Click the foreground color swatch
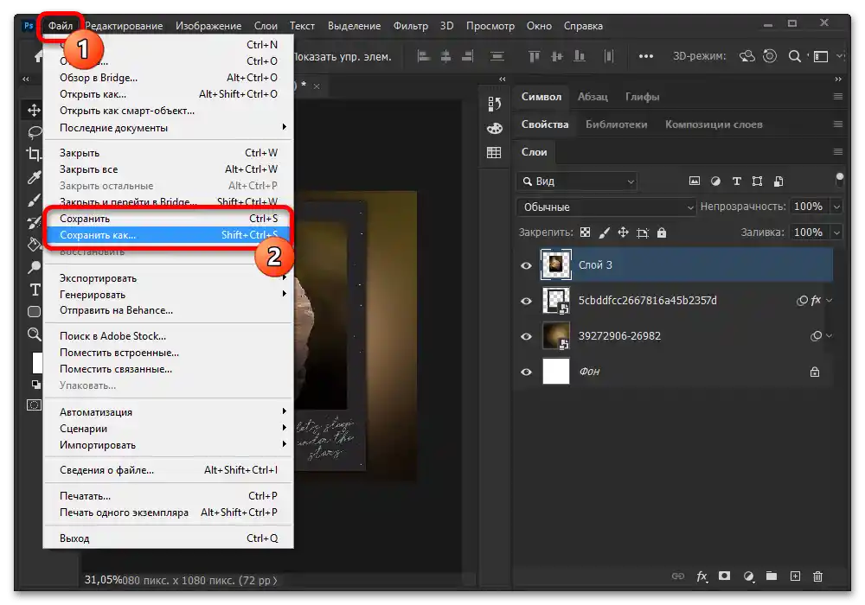Screen dimensions: 865x605 37,361
